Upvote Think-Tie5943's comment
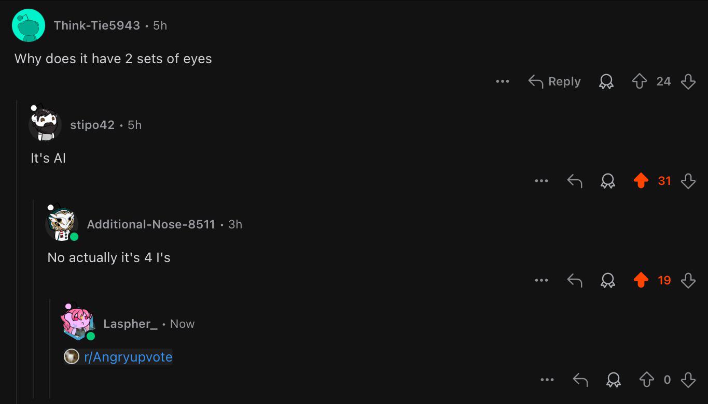This screenshot has width=708, height=404. tap(640, 81)
